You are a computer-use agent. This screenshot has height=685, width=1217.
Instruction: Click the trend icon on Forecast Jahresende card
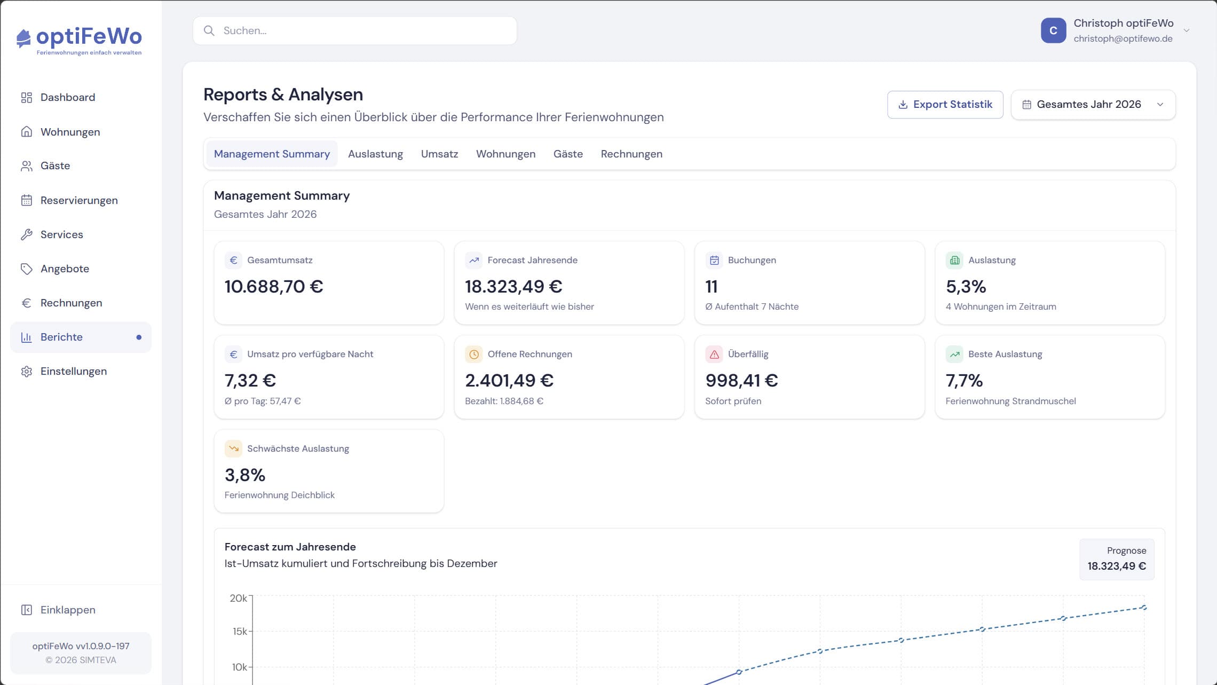coord(473,260)
